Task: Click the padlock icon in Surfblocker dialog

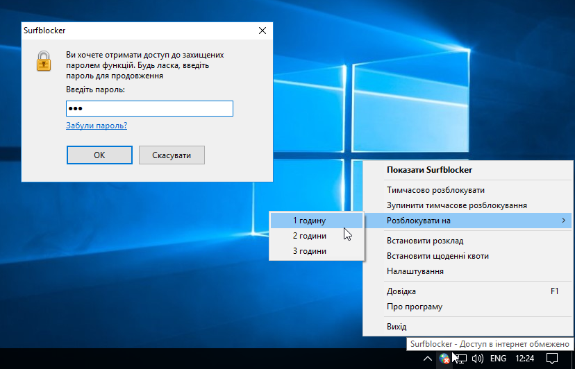Action: click(44, 61)
